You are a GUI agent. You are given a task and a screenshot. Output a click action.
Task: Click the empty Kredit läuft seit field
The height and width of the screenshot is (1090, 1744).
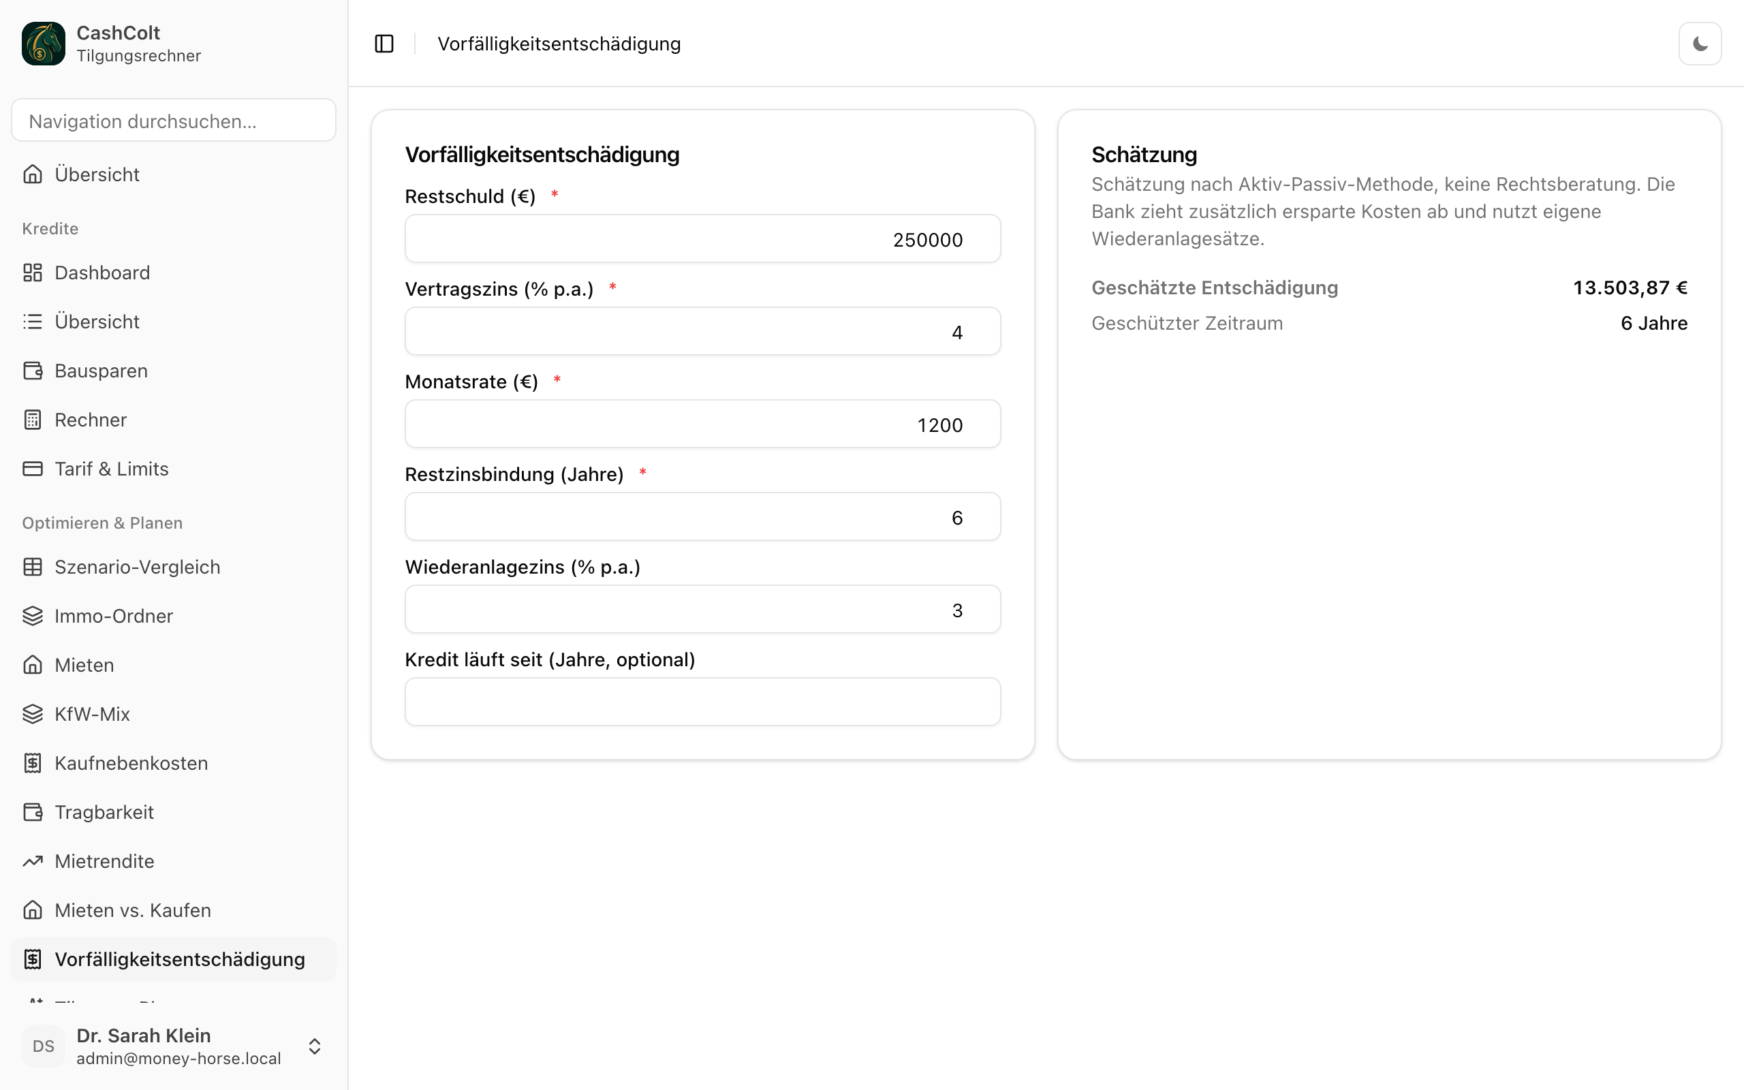pyautogui.click(x=702, y=702)
